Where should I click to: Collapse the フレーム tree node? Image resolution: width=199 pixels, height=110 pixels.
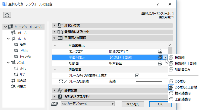[8, 39]
